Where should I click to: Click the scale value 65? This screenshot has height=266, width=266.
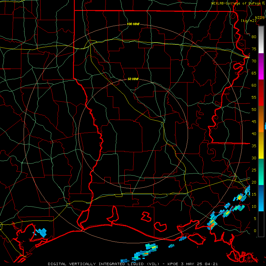[x=254, y=73]
